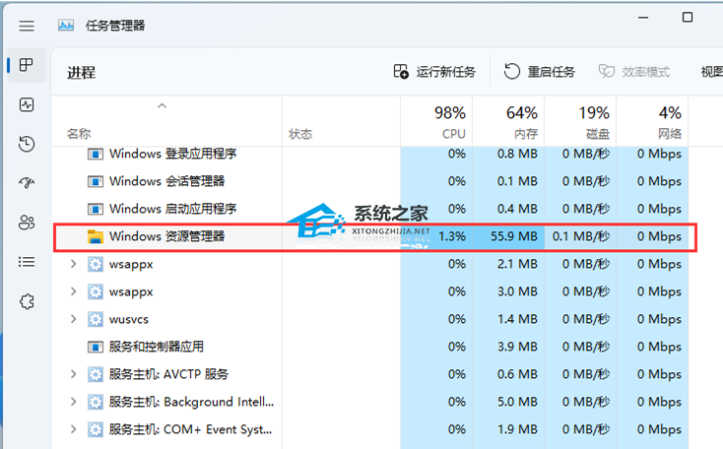723x449 pixels.
Task: Expand 服务主机: AVCTP 服务 group
Action: tap(73, 374)
